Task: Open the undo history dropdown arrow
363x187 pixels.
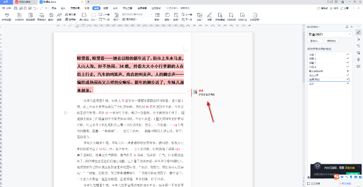Action: (38, 8)
